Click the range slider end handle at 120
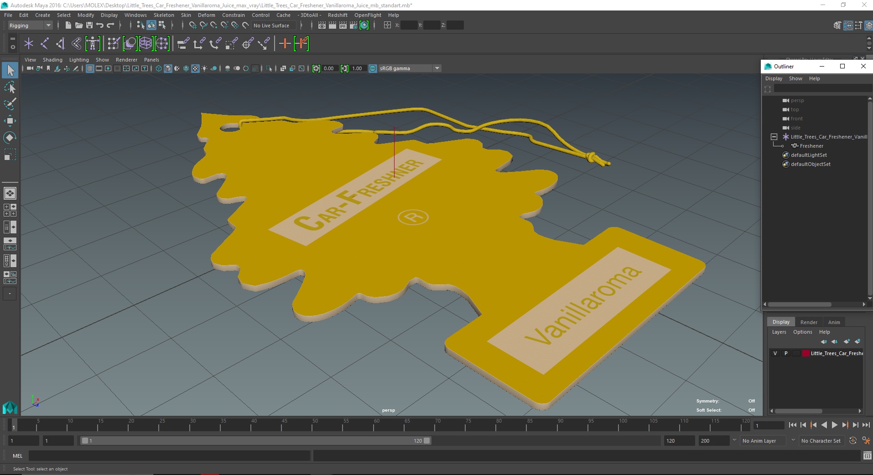 point(426,441)
